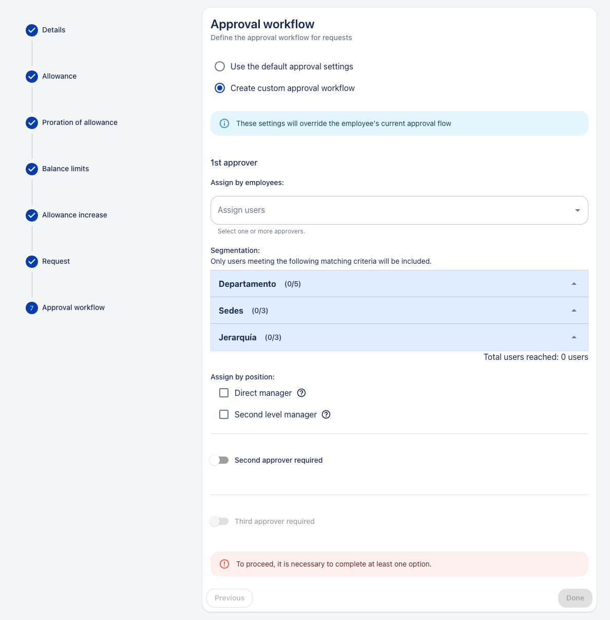Screen dimensions: 610x620
Task: Click the Balance limits checkmark icon
Action: (32, 169)
